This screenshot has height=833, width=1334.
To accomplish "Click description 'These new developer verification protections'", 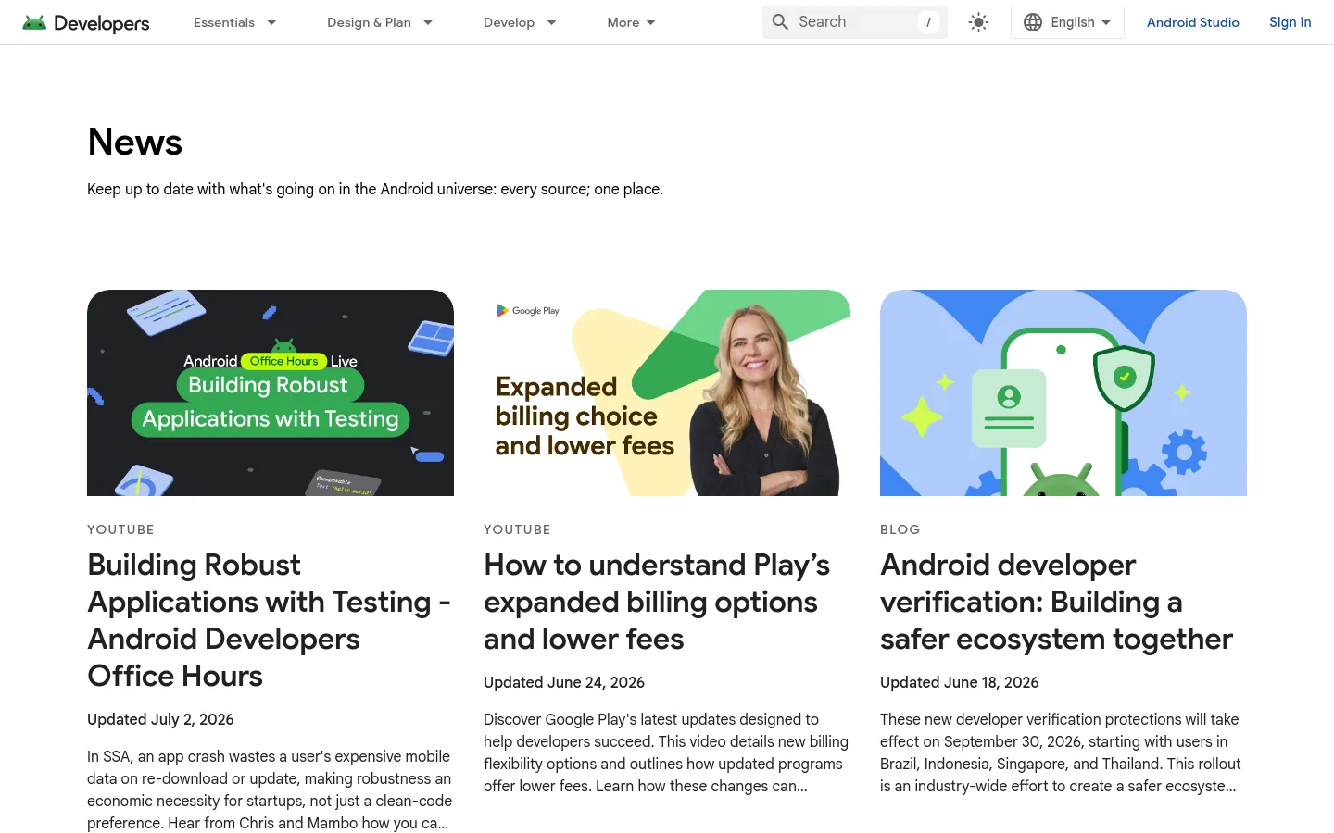I will [x=1061, y=752].
